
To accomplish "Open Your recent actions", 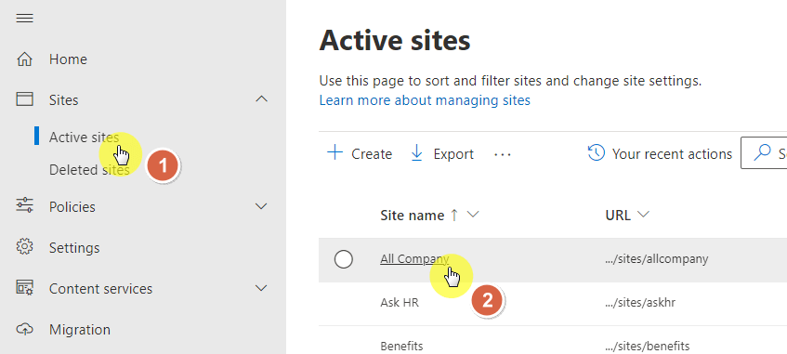I will [x=660, y=153].
